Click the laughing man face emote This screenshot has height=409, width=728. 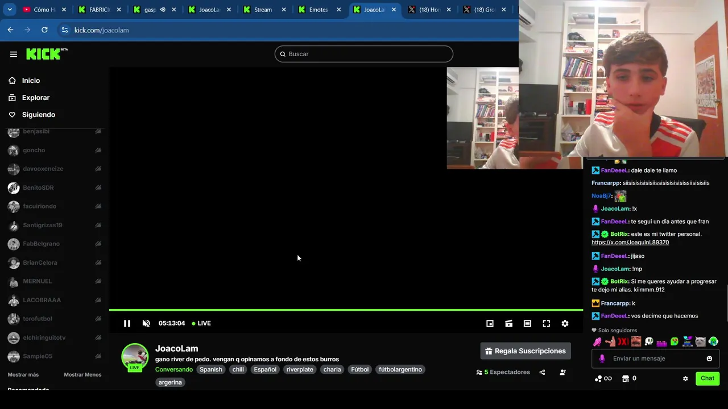[x=636, y=341]
